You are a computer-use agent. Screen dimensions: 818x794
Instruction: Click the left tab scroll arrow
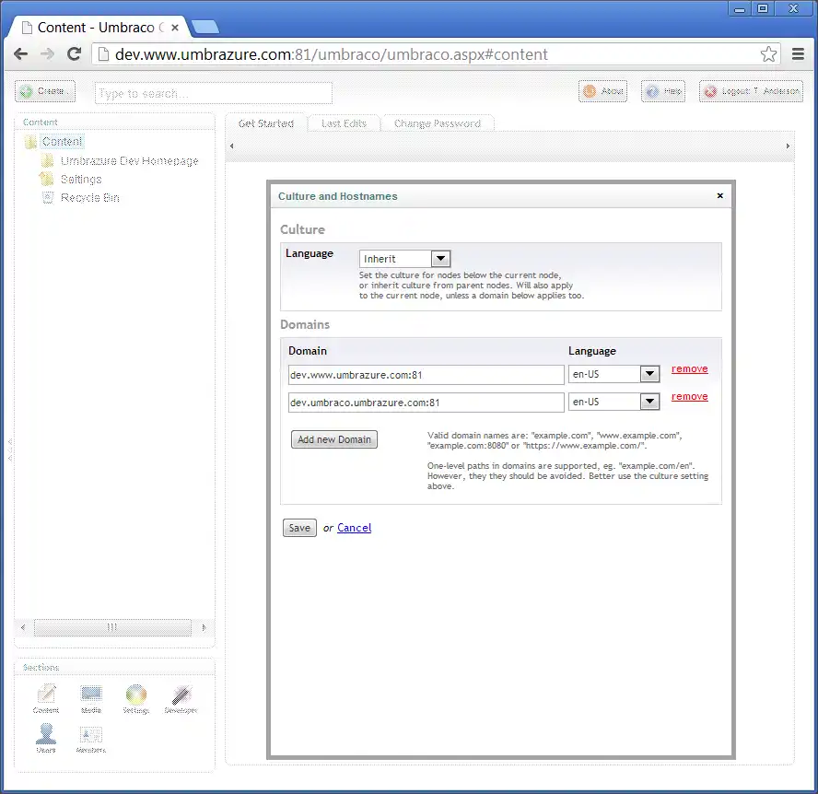(231, 146)
